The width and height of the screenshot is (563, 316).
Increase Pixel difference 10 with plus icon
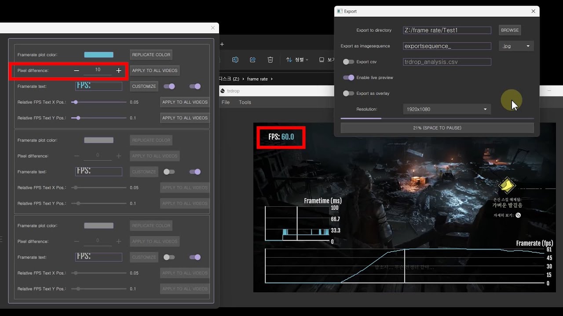click(119, 70)
